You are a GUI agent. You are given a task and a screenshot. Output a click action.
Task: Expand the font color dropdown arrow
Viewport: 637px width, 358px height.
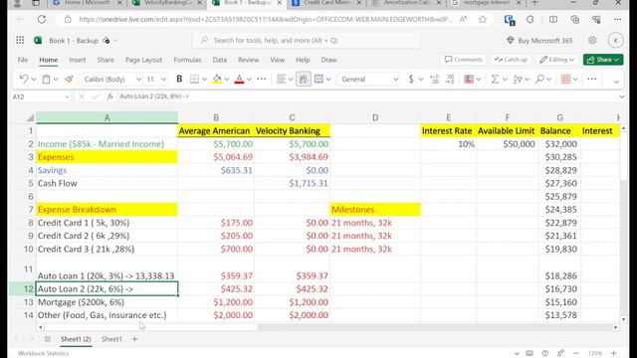tap(249, 80)
